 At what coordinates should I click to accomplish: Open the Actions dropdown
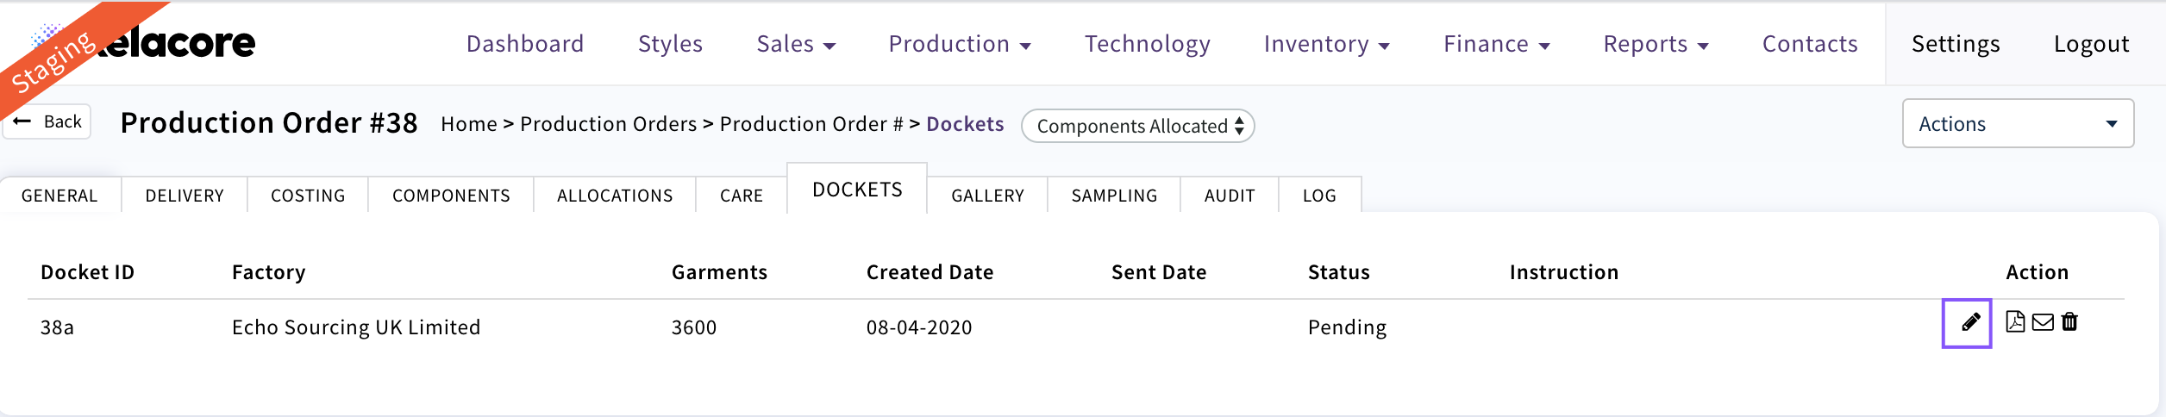[x=2017, y=124]
